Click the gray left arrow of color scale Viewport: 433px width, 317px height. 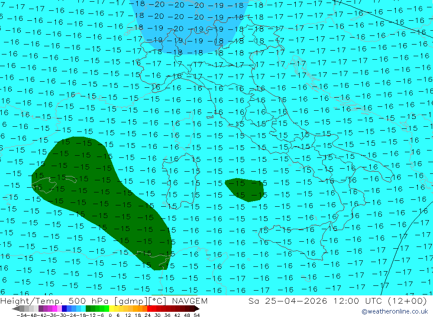(x=16, y=309)
